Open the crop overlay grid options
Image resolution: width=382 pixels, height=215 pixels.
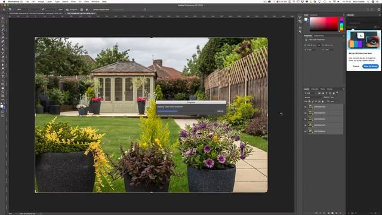point(82,10)
